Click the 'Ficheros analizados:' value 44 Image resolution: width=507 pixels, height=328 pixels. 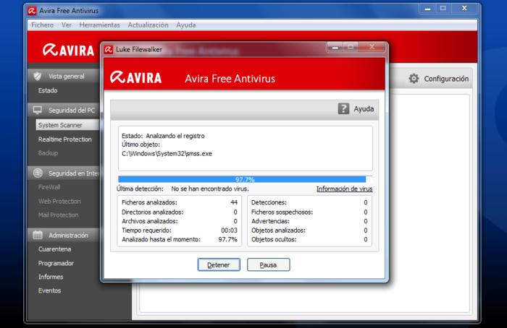pyautogui.click(x=234, y=202)
